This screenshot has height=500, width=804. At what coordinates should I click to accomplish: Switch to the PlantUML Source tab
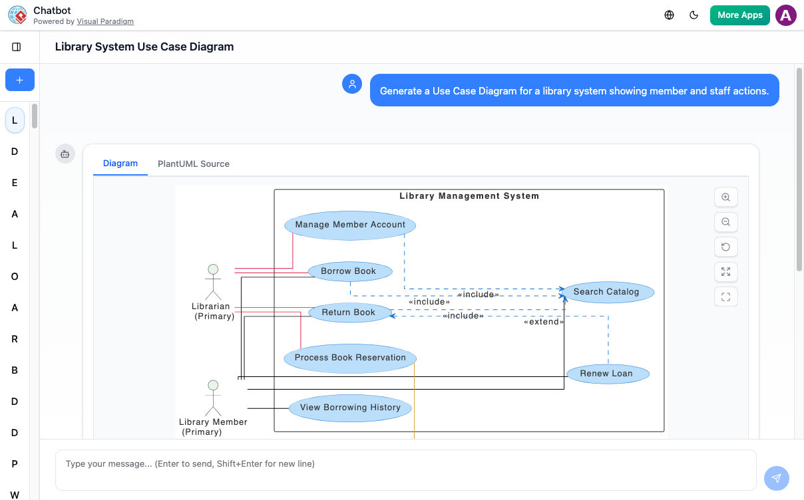coord(193,164)
